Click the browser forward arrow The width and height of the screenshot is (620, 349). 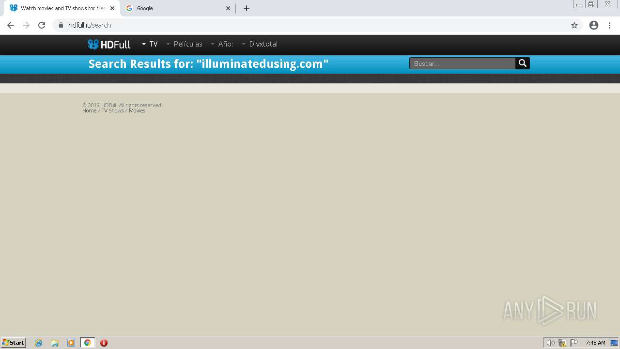(x=26, y=25)
